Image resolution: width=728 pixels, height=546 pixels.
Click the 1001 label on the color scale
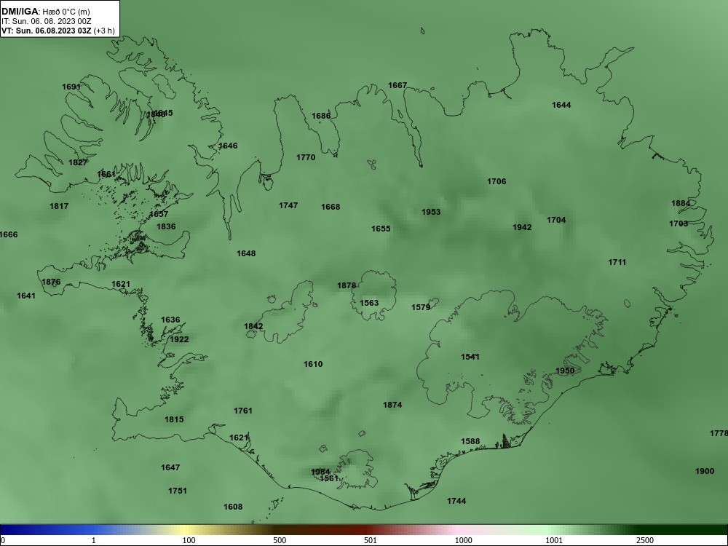click(554, 541)
